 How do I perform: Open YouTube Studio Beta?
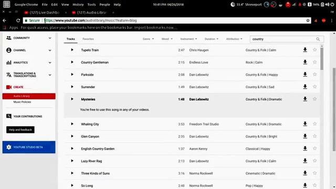point(29,147)
